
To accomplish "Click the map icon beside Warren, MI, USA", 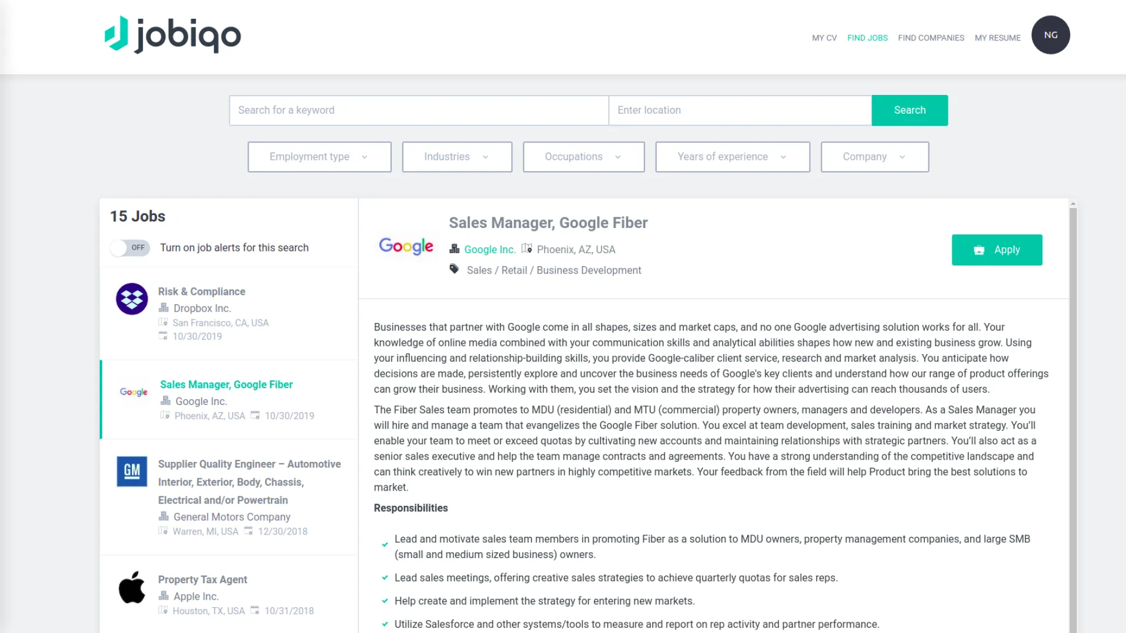I will point(163,531).
